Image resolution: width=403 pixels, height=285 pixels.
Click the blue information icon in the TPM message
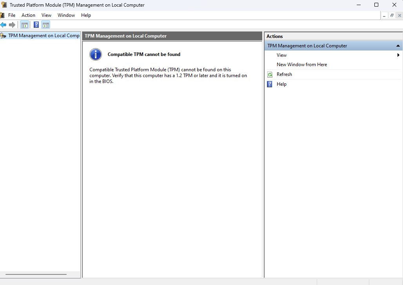pyautogui.click(x=95, y=54)
